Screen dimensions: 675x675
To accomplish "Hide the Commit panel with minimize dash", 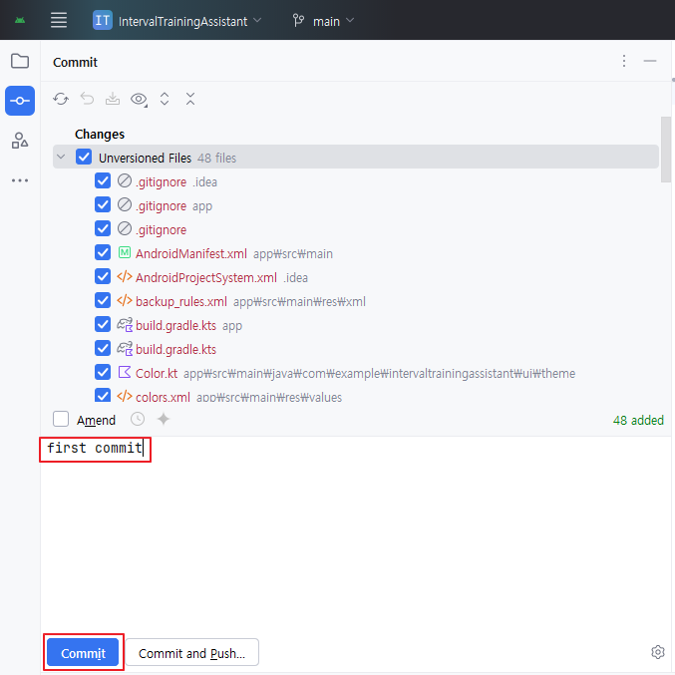I will [x=650, y=61].
